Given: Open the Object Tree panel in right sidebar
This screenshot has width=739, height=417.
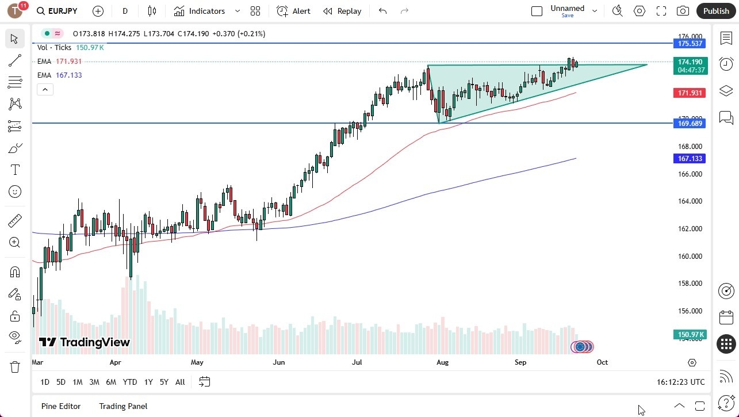Looking at the screenshot, I should point(726,90).
